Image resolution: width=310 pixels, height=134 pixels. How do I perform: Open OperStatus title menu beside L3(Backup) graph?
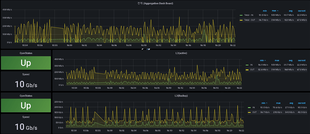point(26,96)
